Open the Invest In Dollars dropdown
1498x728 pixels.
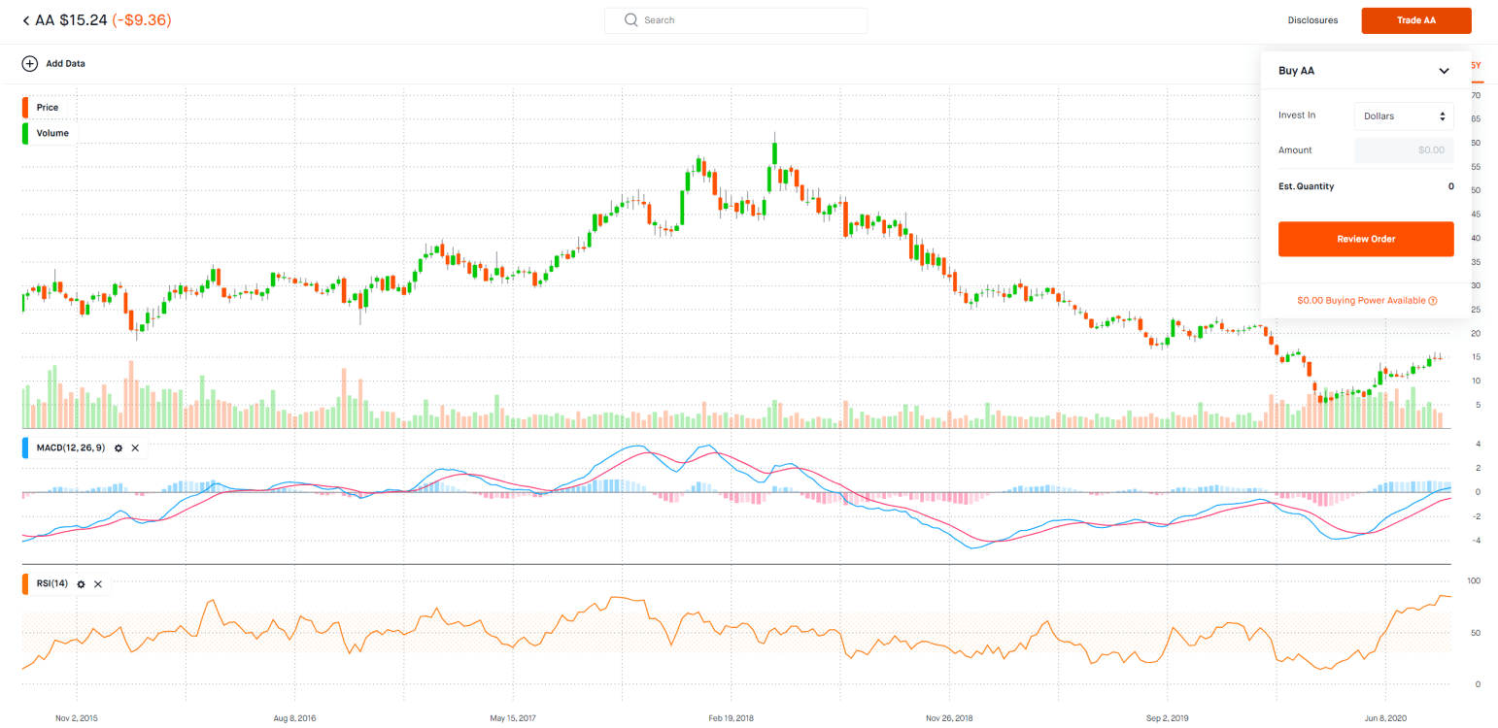[x=1404, y=116]
